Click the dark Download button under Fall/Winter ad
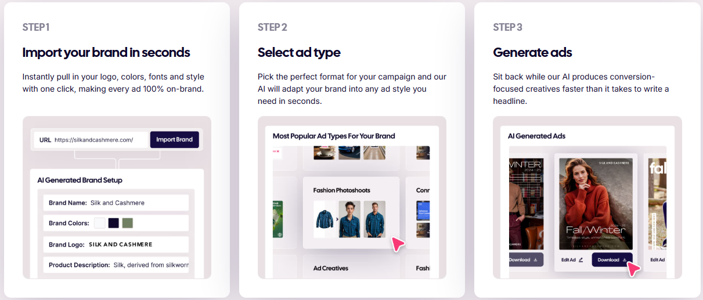The width and height of the screenshot is (703, 300). (608, 260)
